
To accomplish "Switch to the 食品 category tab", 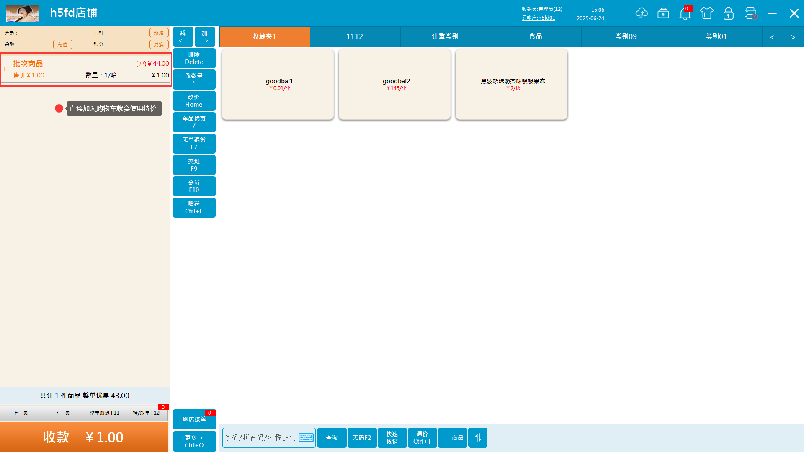I will [x=536, y=37].
